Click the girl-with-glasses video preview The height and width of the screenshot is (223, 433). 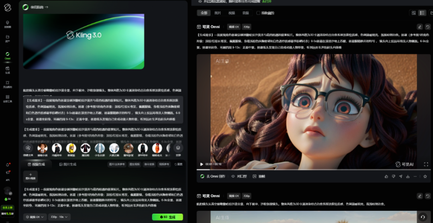(314, 112)
